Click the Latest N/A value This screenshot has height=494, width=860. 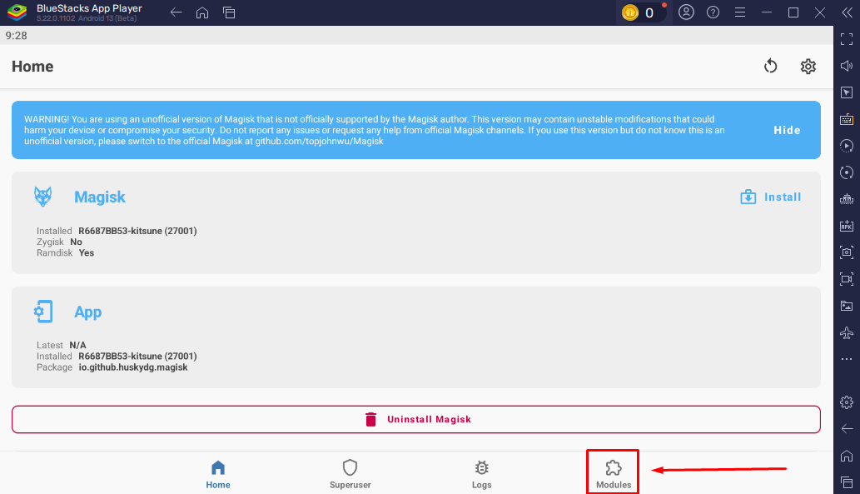click(78, 345)
